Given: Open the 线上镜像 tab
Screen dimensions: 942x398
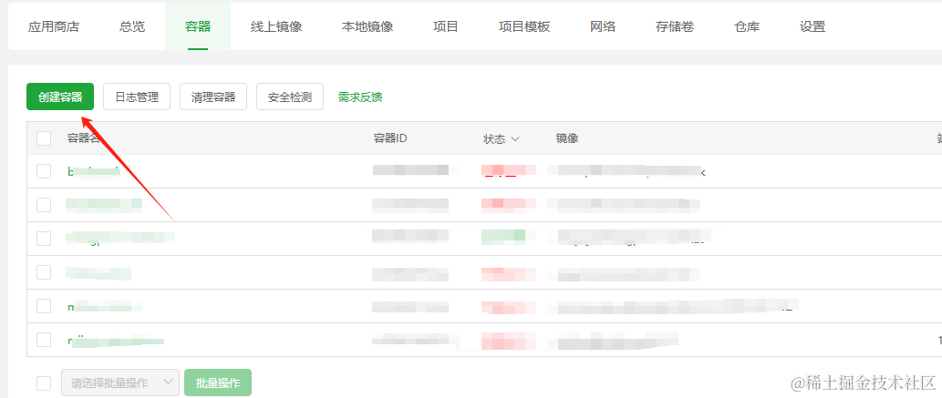Looking at the screenshot, I should [276, 26].
